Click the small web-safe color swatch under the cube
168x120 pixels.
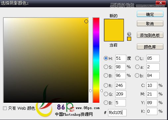[129, 39]
